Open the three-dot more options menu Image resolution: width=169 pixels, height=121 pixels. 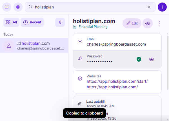pos(159,23)
